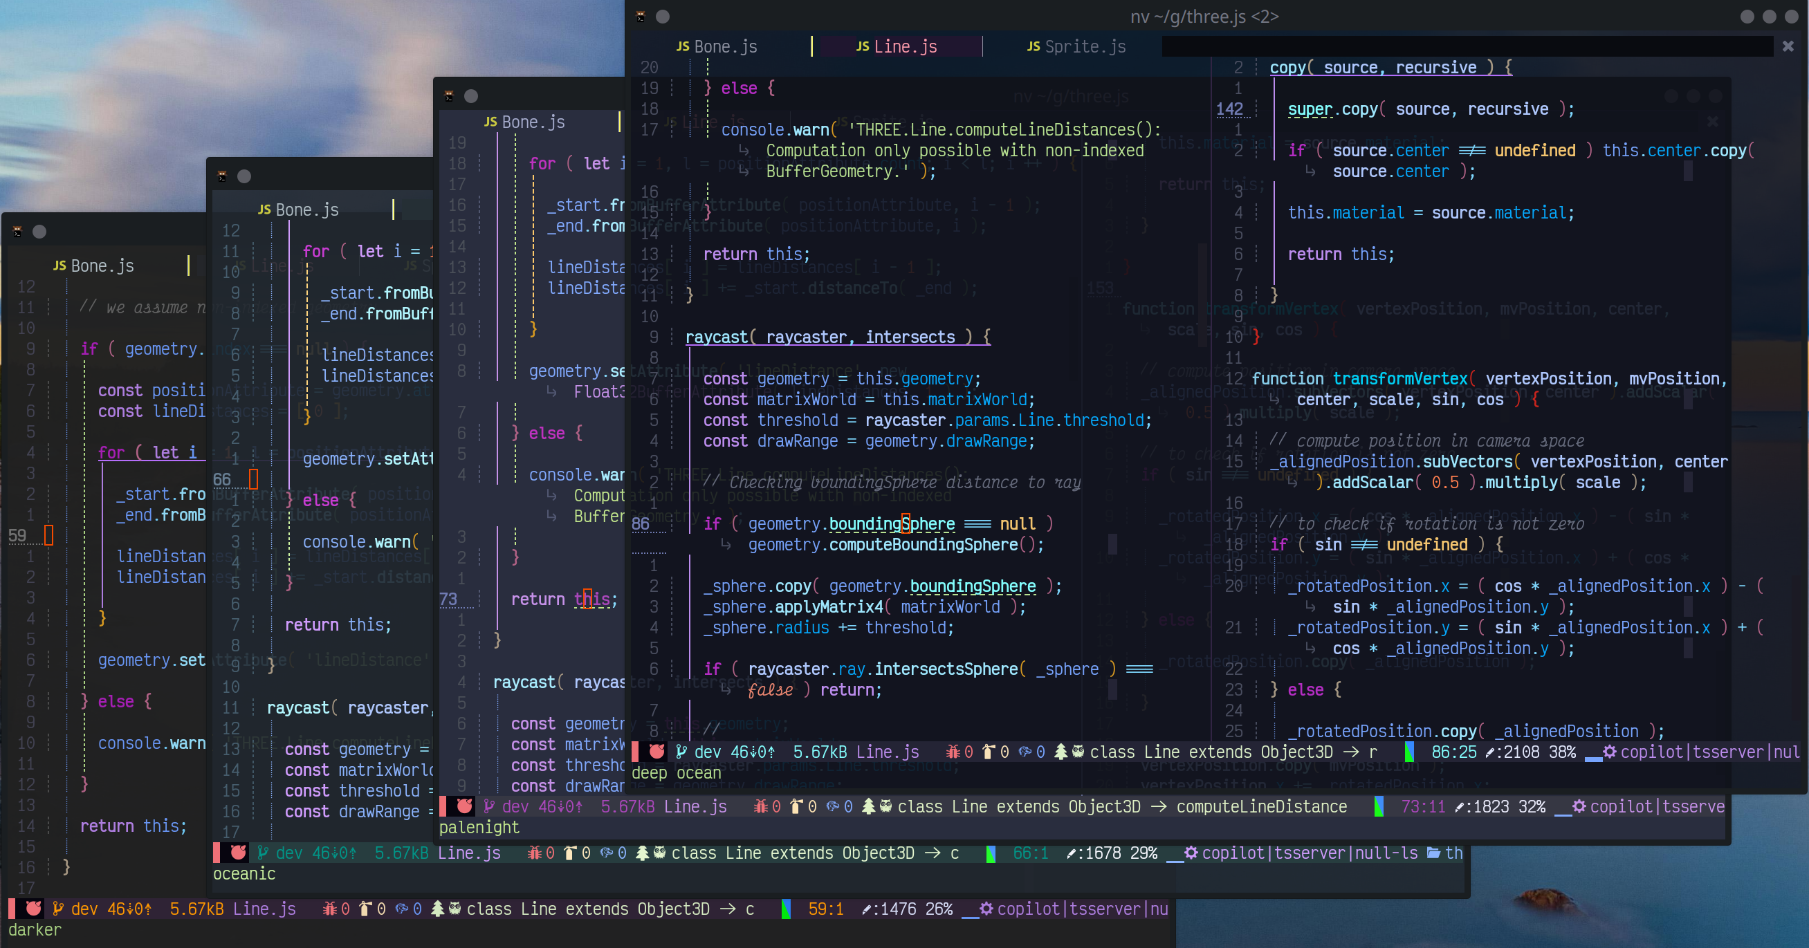Click line number 142 in the right split

click(x=1230, y=109)
